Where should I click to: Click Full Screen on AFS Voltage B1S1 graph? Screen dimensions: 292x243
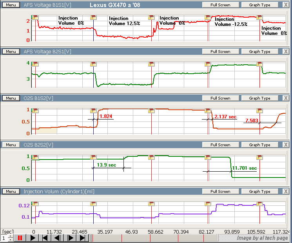click(x=220, y=5)
